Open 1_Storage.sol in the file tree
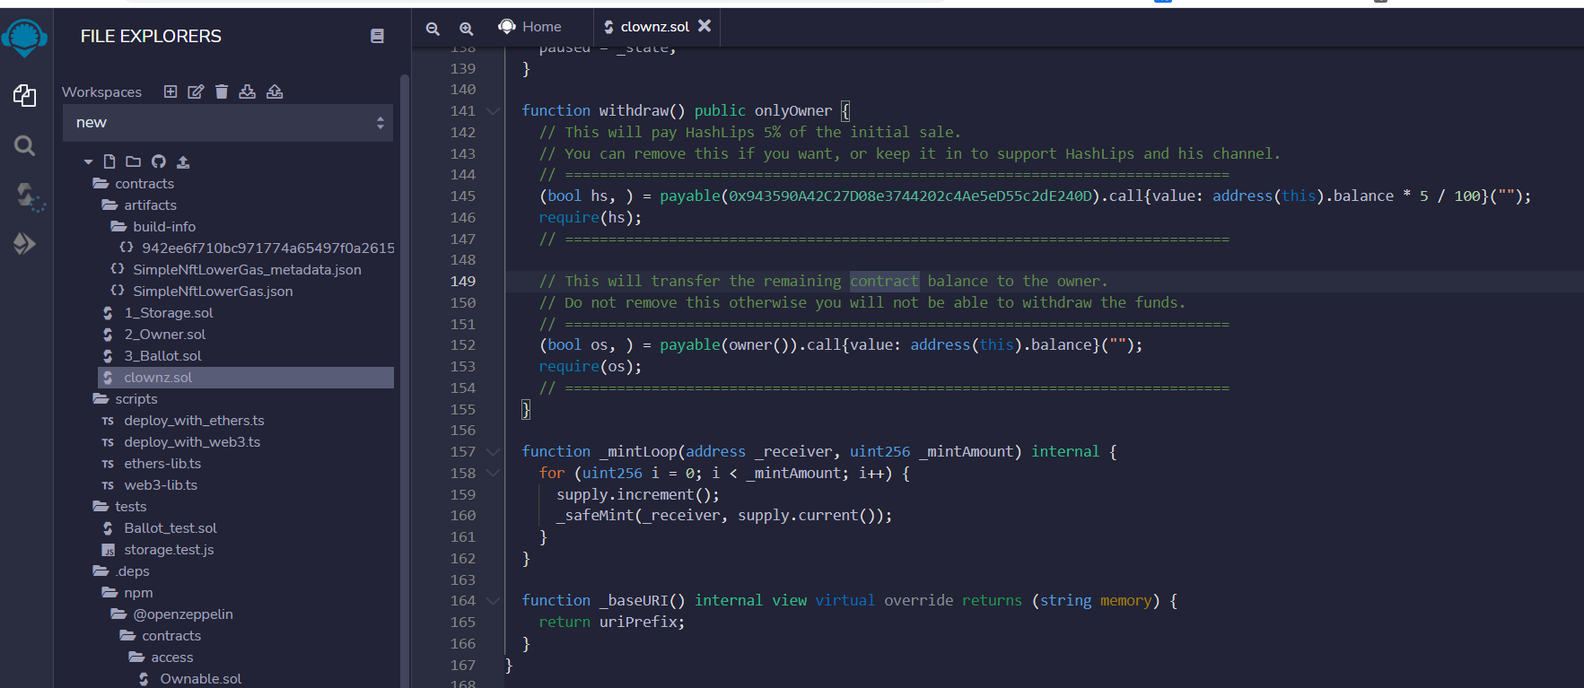Screen dimensions: 1584x688 click(169, 313)
